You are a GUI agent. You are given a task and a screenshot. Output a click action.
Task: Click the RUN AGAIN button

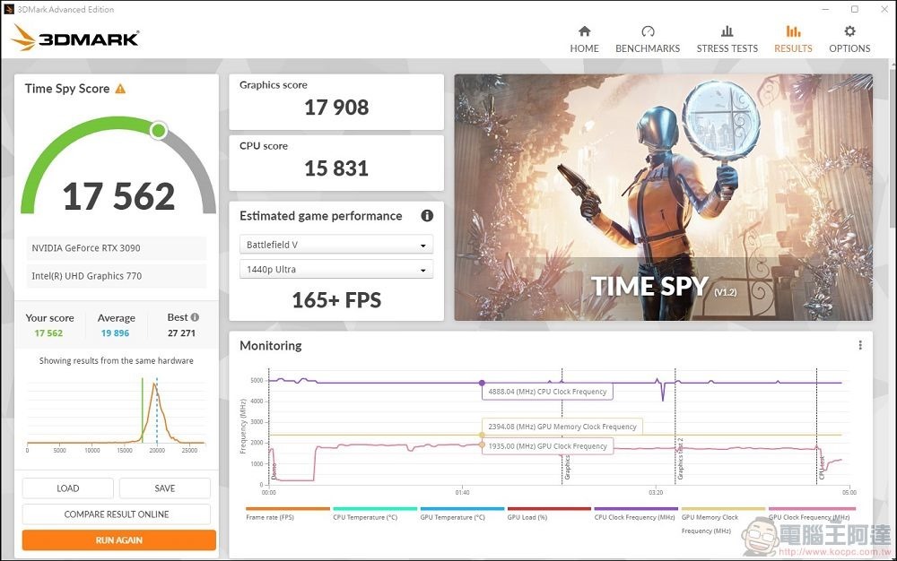point(119,539)
